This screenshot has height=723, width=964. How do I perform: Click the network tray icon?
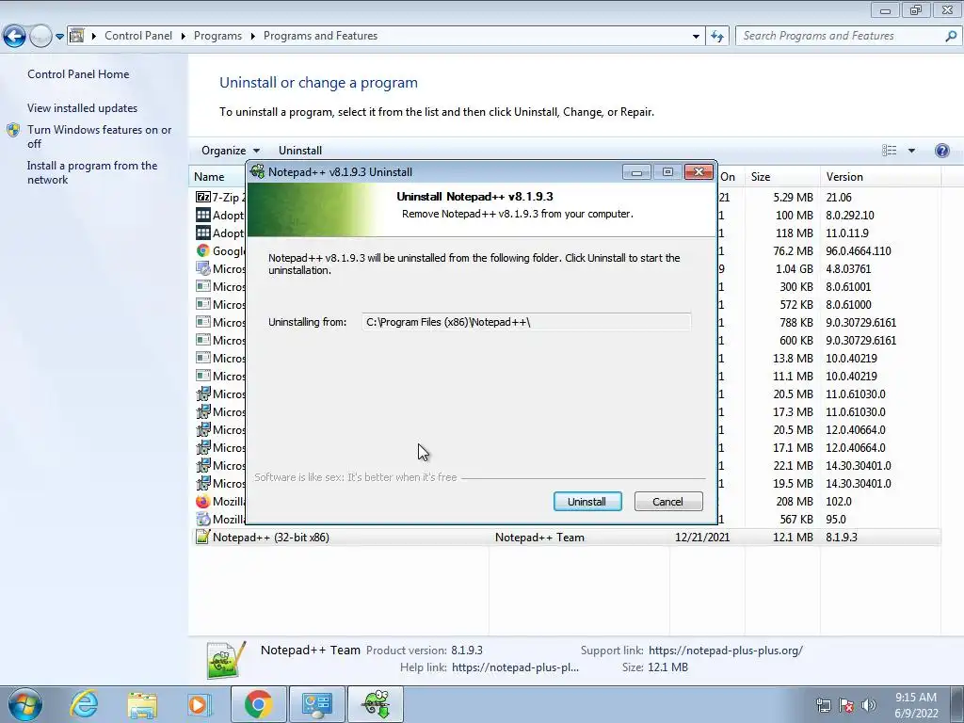point(823,705)
